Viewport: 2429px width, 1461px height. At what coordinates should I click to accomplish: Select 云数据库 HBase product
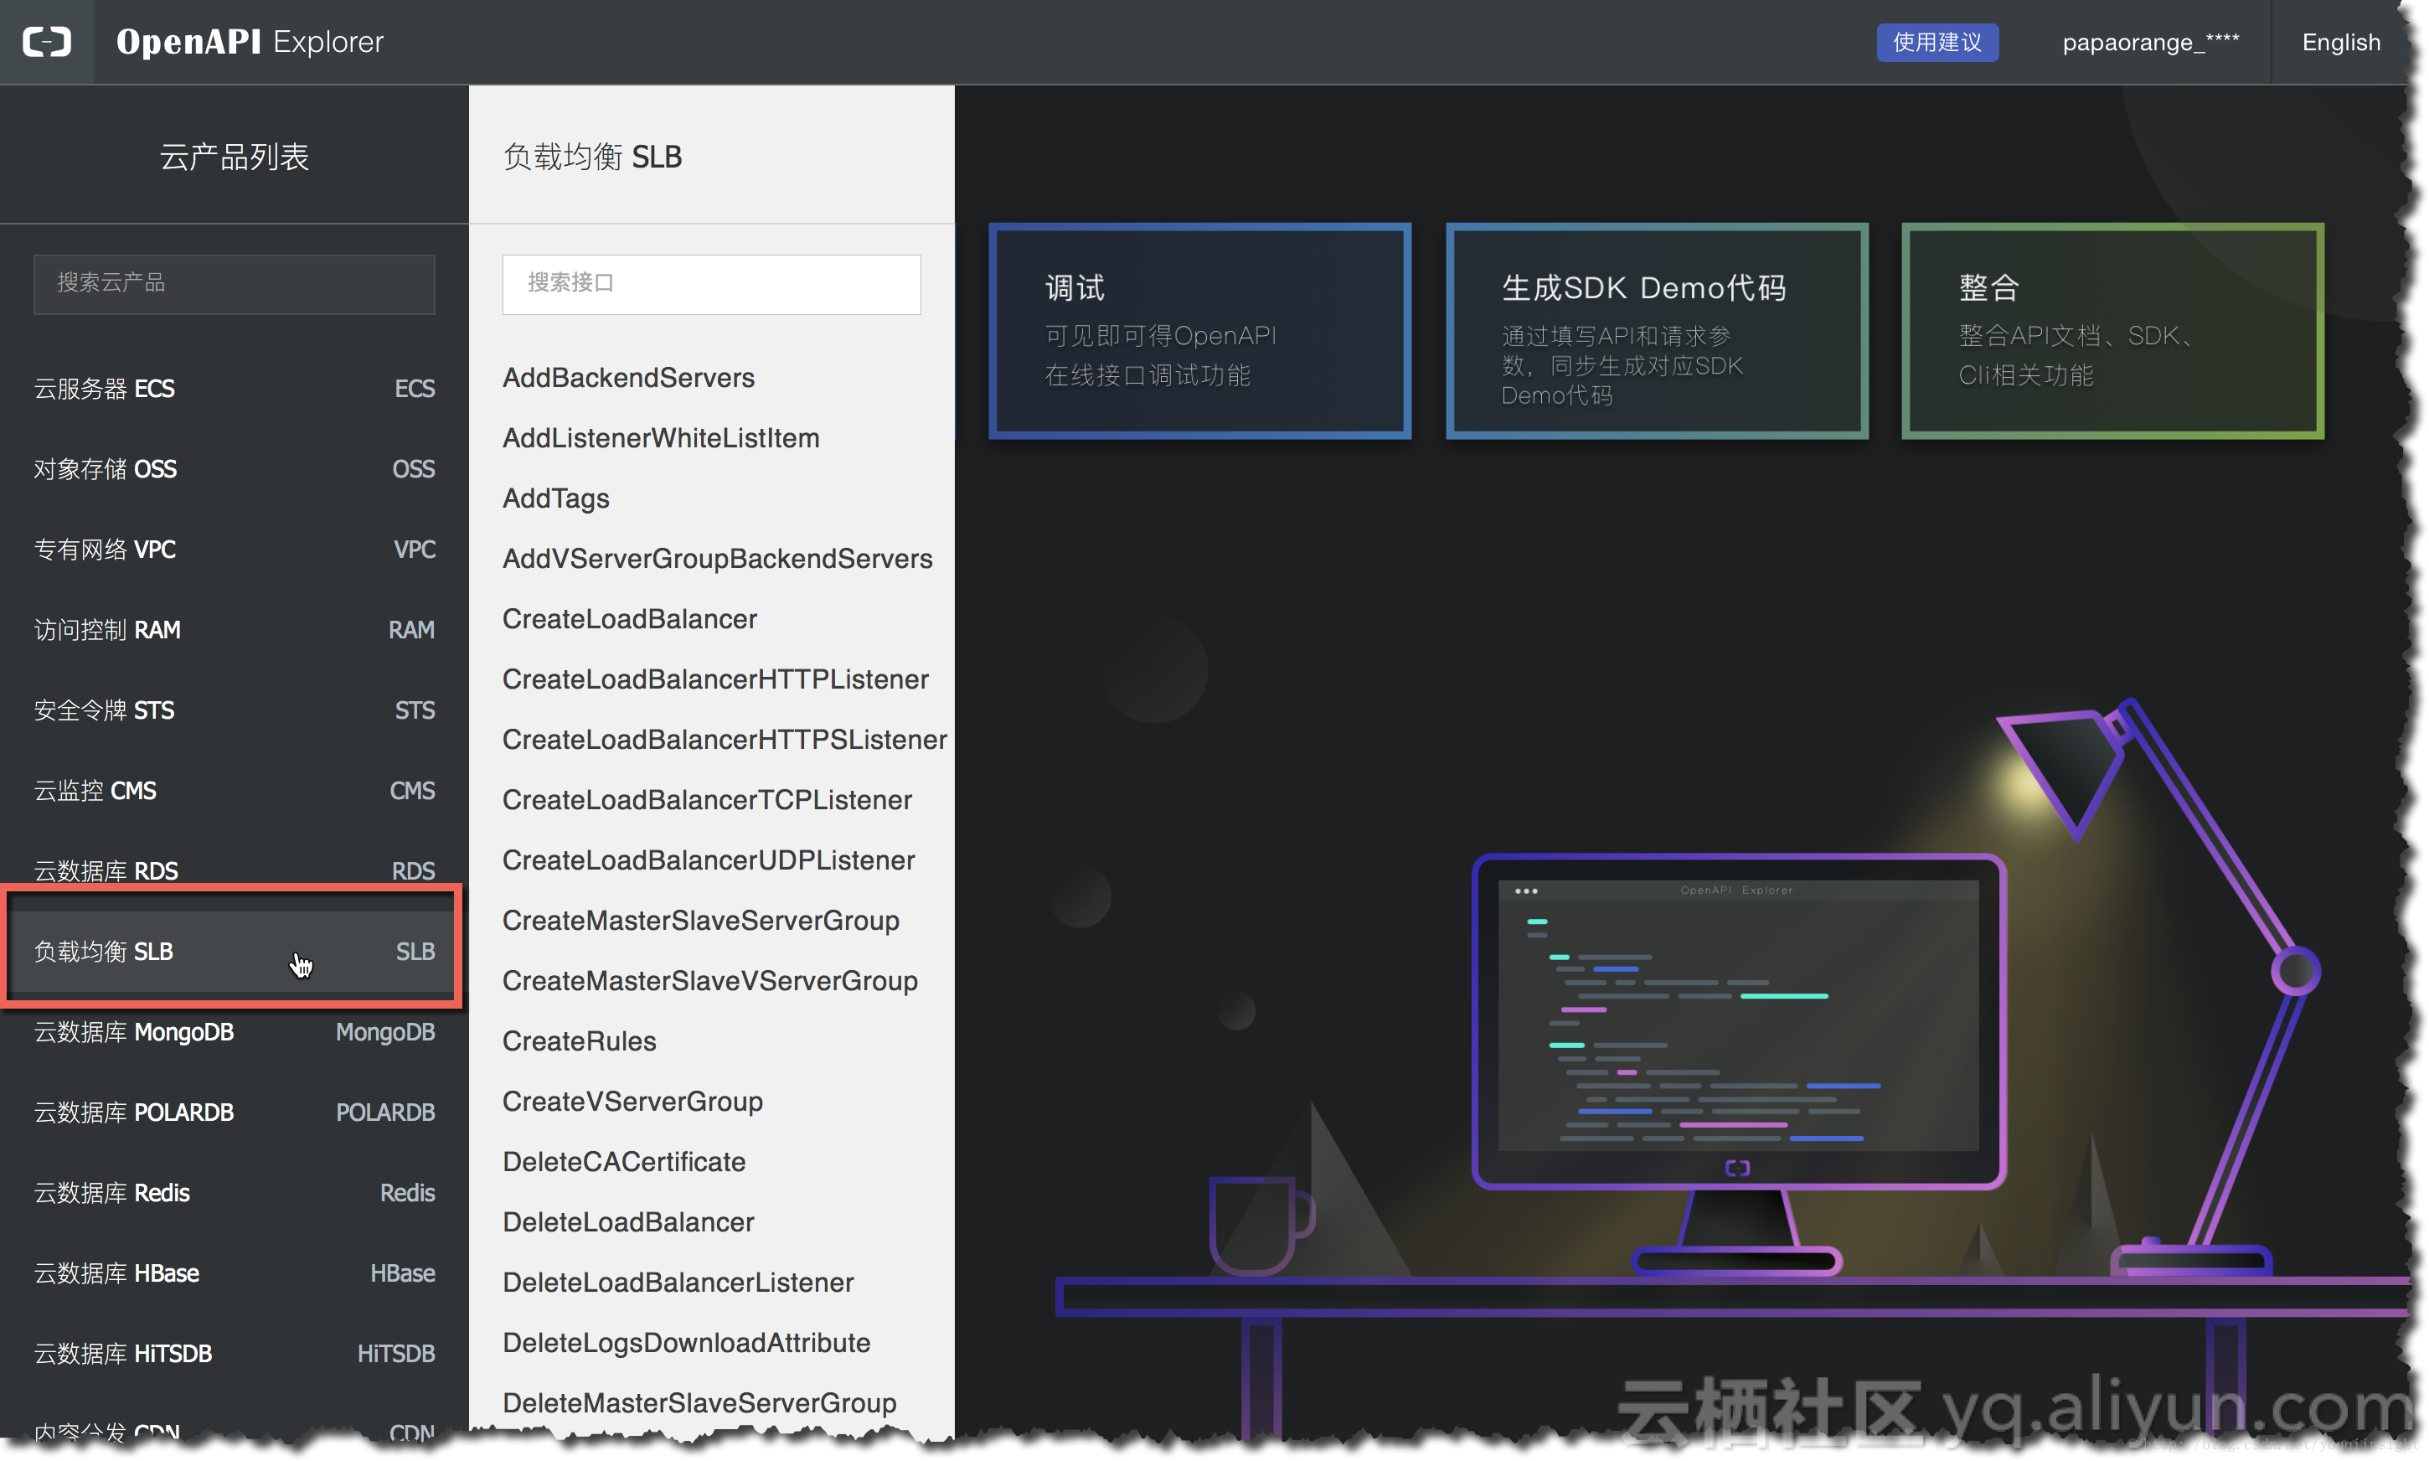235,1272
